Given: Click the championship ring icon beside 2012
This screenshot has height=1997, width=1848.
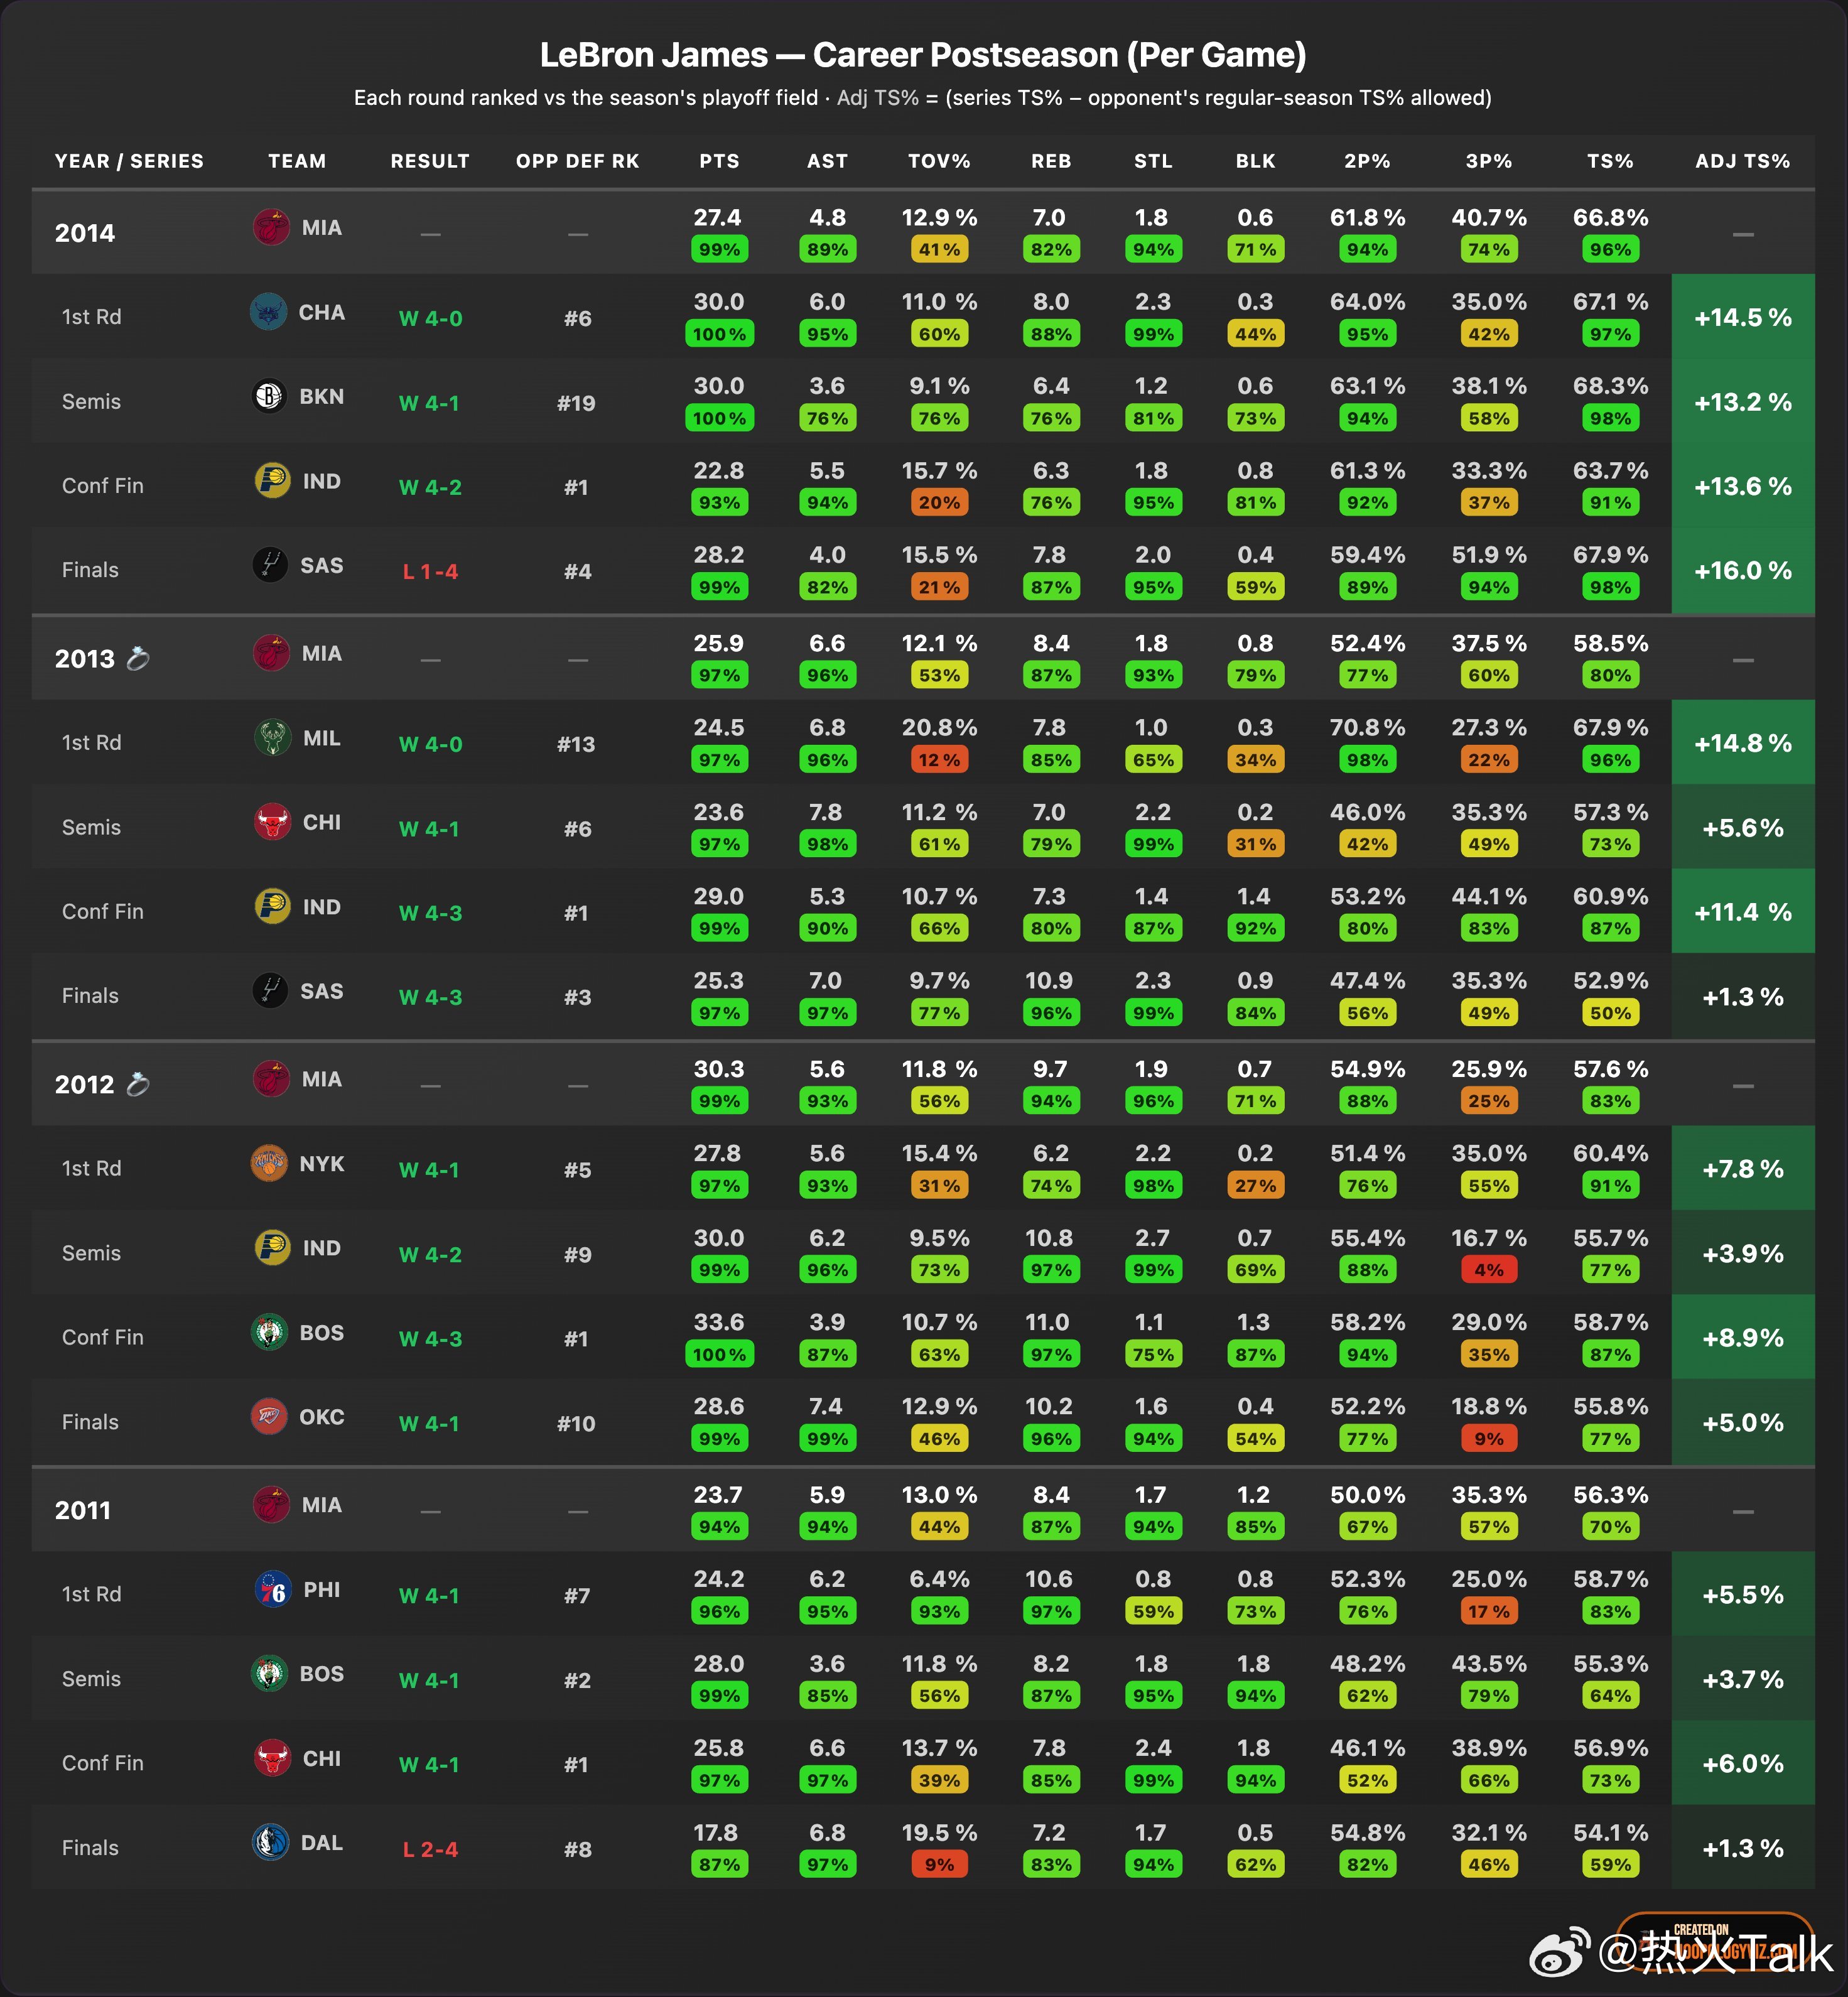Looking at the screenshot, I should pyautogui.click(x=138, y=1084).
